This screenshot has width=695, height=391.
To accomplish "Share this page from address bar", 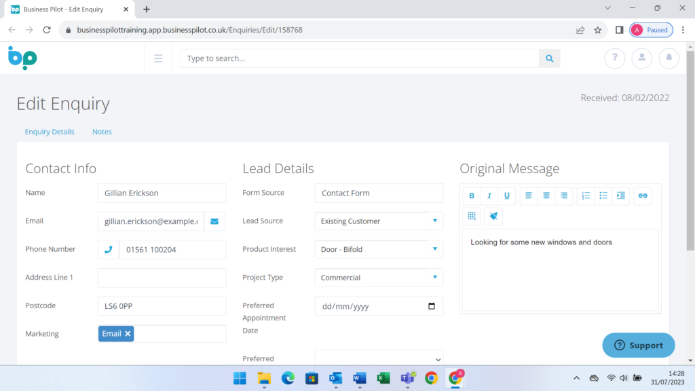I will coord(580,30).
